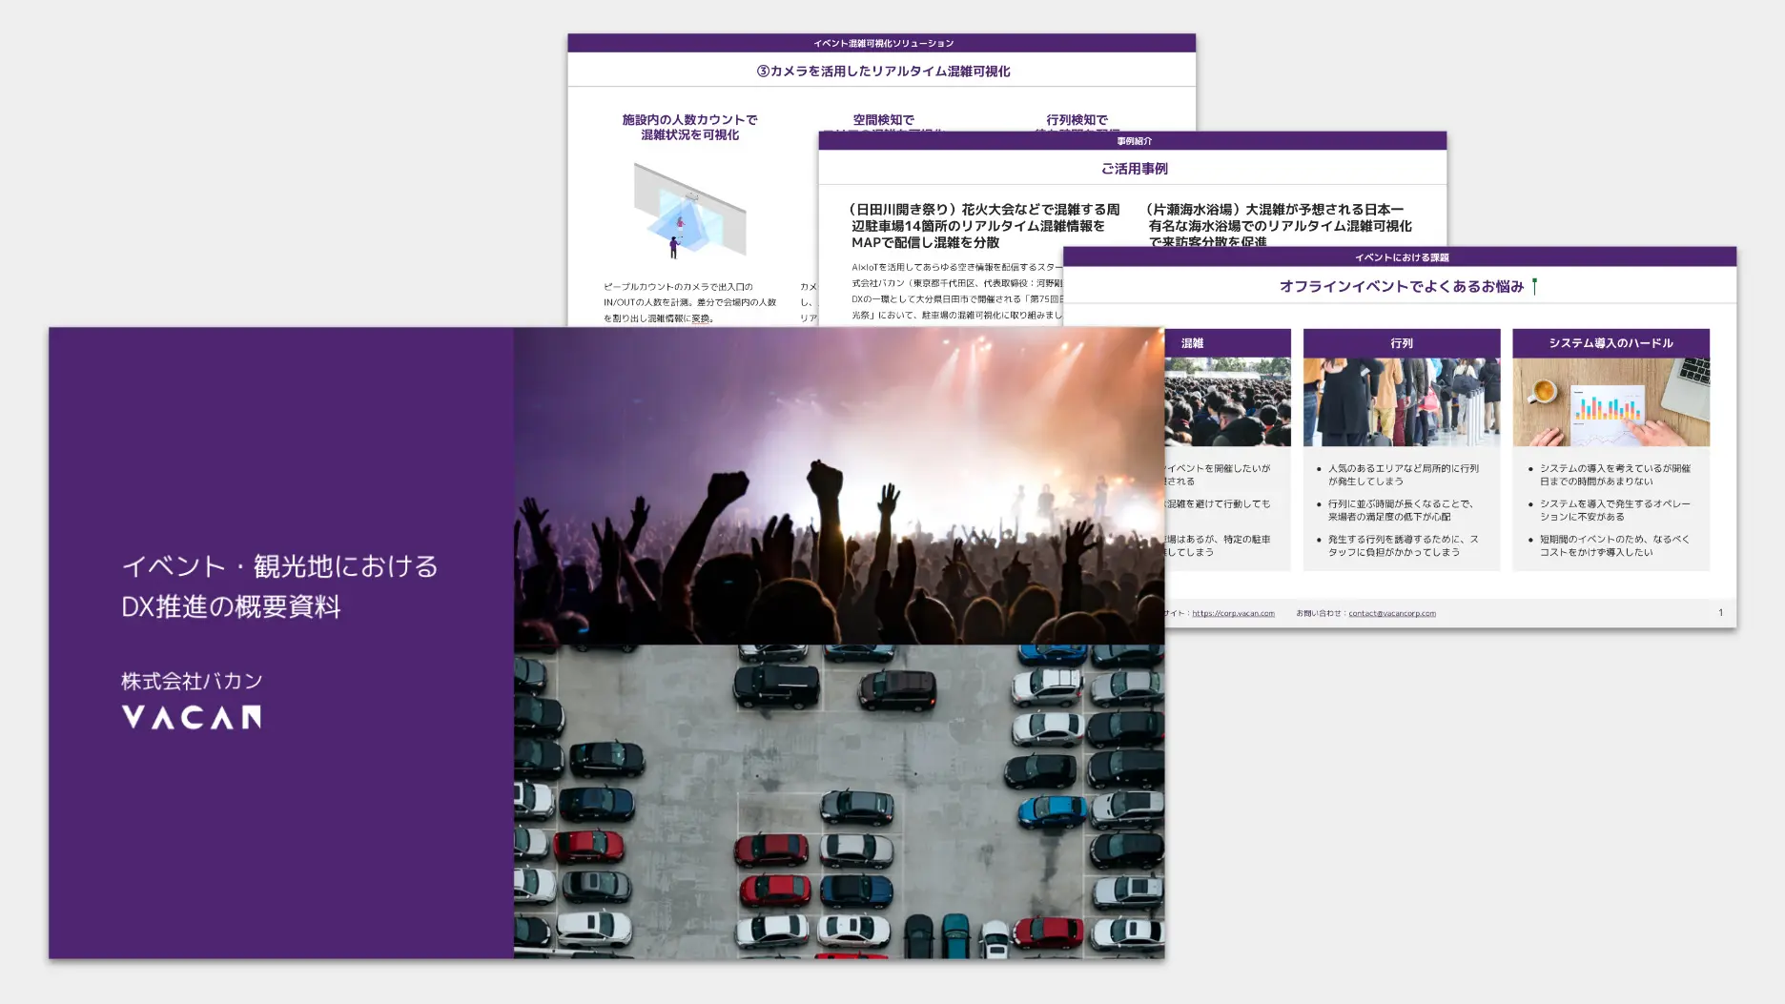Viewport: 1785px width, 1004px height.
Task: Click the 施設内の人数カウントで混雑状況を可視化 heading
Action: 689,127
